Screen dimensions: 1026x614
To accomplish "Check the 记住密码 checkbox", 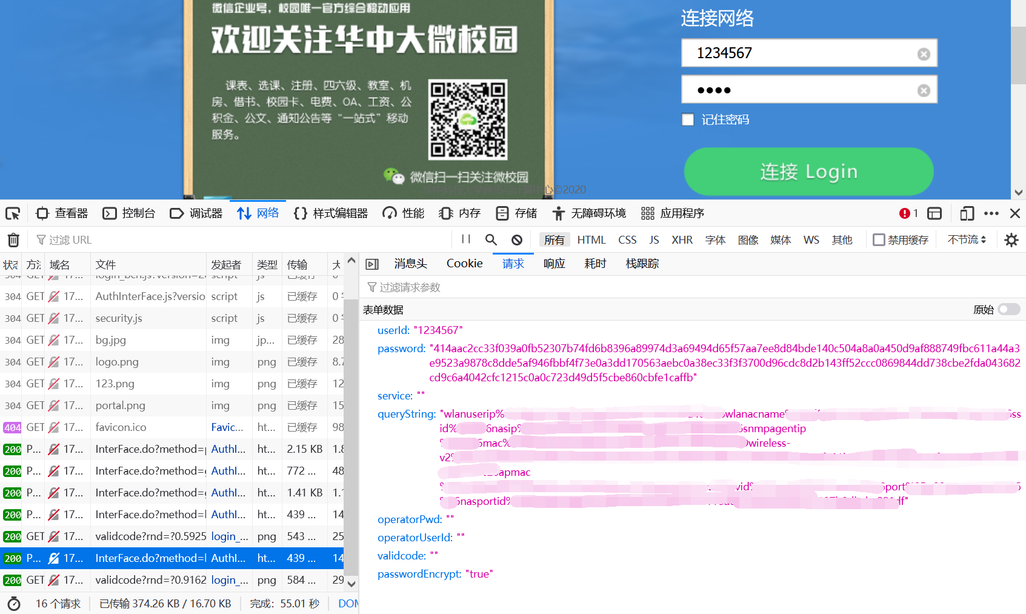I will point(688,120).
